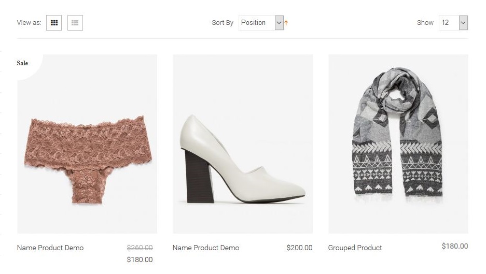486x274 pixels.
Task: Click the $180.00 sale price under $260.00
Action: tap(140, 259)
